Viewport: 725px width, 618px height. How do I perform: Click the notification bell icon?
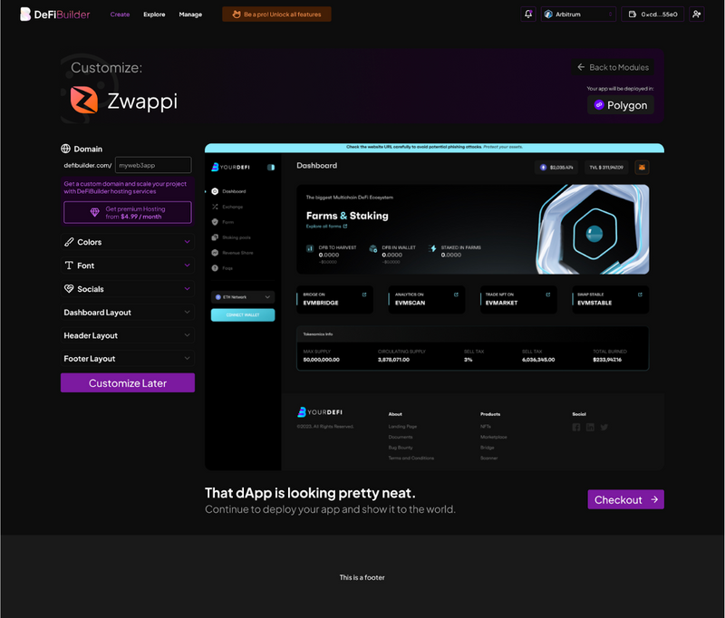(x=528, y=14)
